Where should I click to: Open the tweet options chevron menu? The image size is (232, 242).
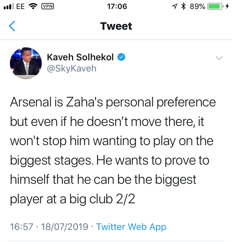pos(219,58)
